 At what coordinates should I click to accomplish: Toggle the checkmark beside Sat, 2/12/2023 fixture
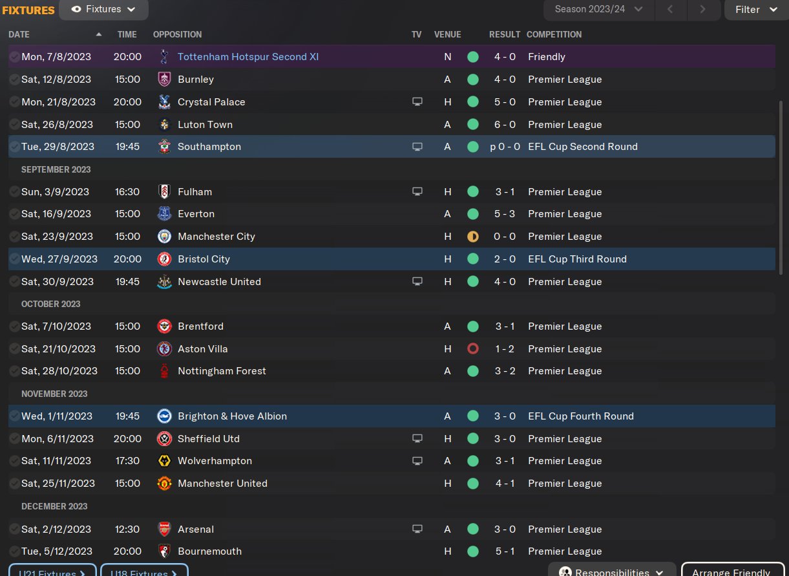[x=14, y=529]
